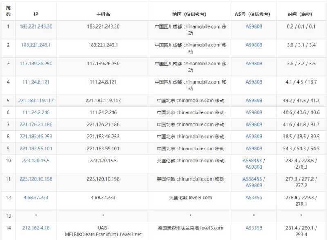Click AS9808 link in hop 8 row
The height and width of the screenshot is (240, 327).
(x=254, y=137)
